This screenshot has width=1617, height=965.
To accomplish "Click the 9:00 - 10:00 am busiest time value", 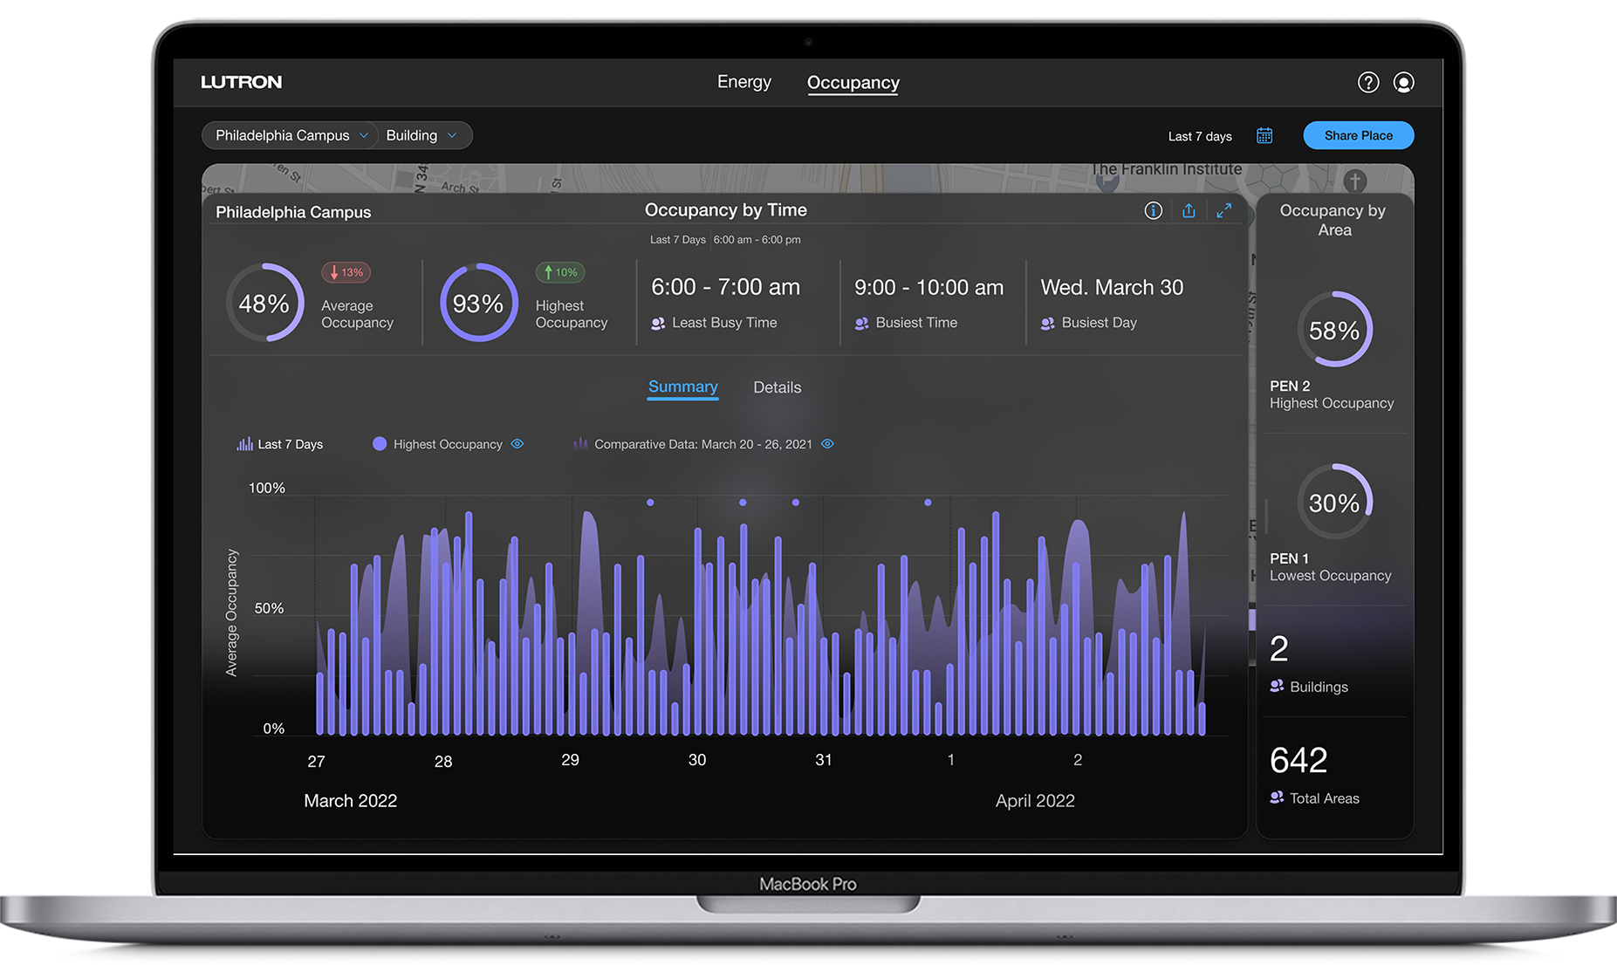I will point(928,287).
